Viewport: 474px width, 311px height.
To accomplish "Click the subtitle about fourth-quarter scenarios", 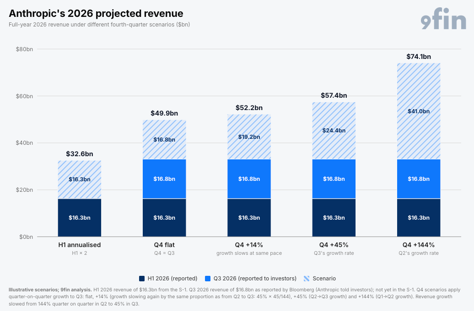I will (x=99, y=25).
